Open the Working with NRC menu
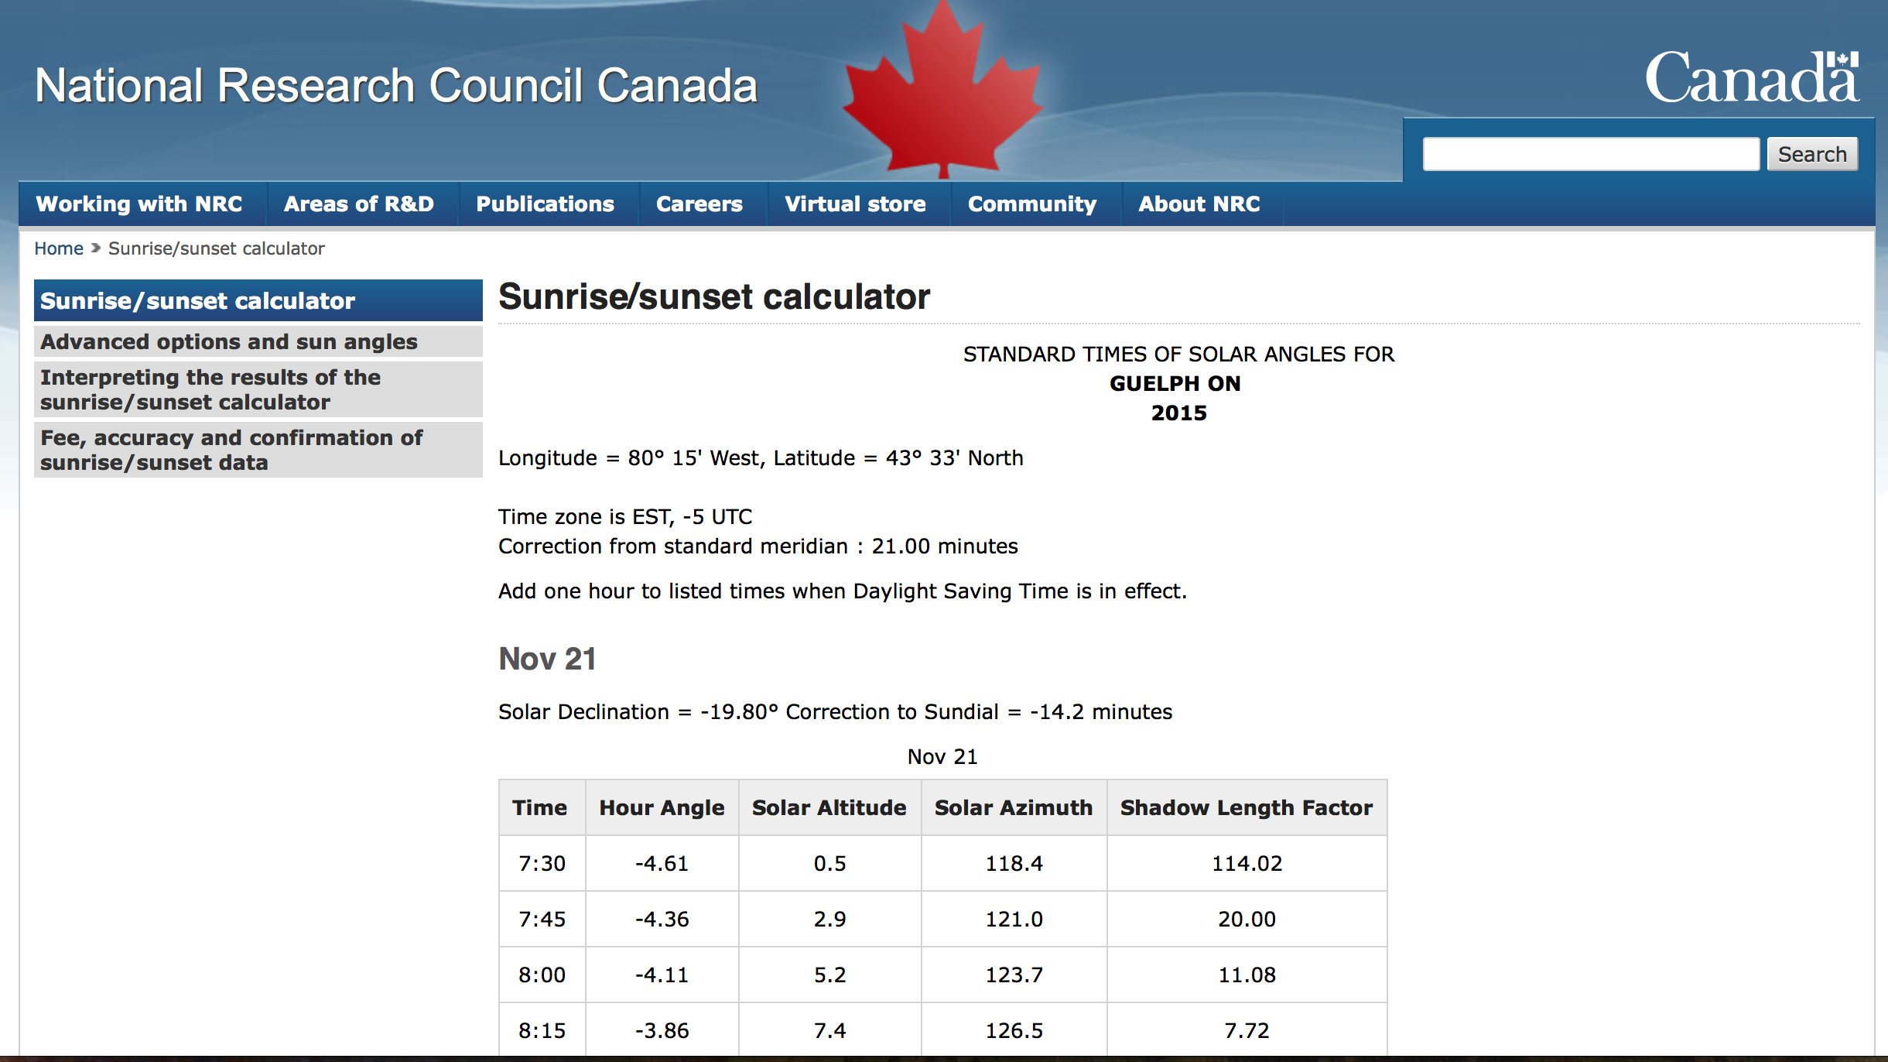This screenshot has width=1888, height=1062. [x=139, y=204]
